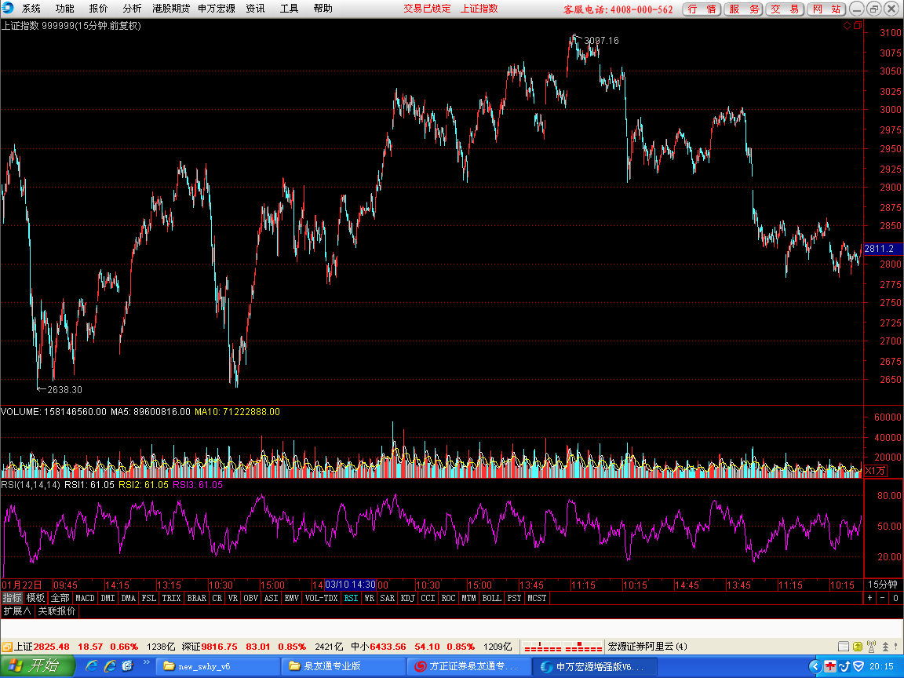Open the 港股期货 menu
This screenshot has height=678, width=904.
tap(171, 9)
